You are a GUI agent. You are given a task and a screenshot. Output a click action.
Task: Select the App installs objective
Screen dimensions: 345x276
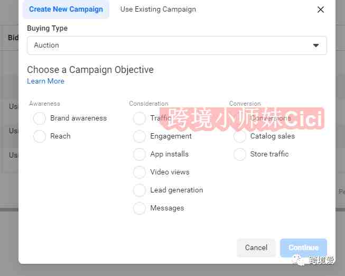139,154
